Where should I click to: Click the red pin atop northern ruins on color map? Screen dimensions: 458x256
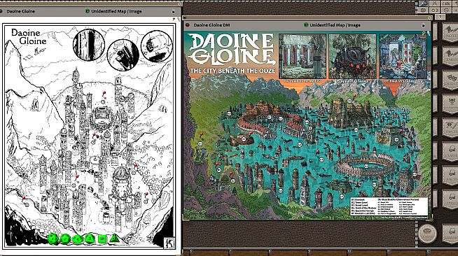coord(354,96)
